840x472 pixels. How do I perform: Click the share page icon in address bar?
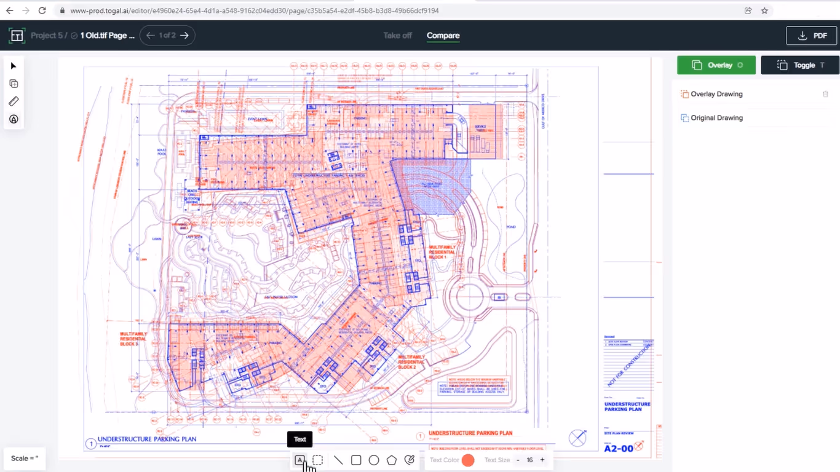coord(748,10)
